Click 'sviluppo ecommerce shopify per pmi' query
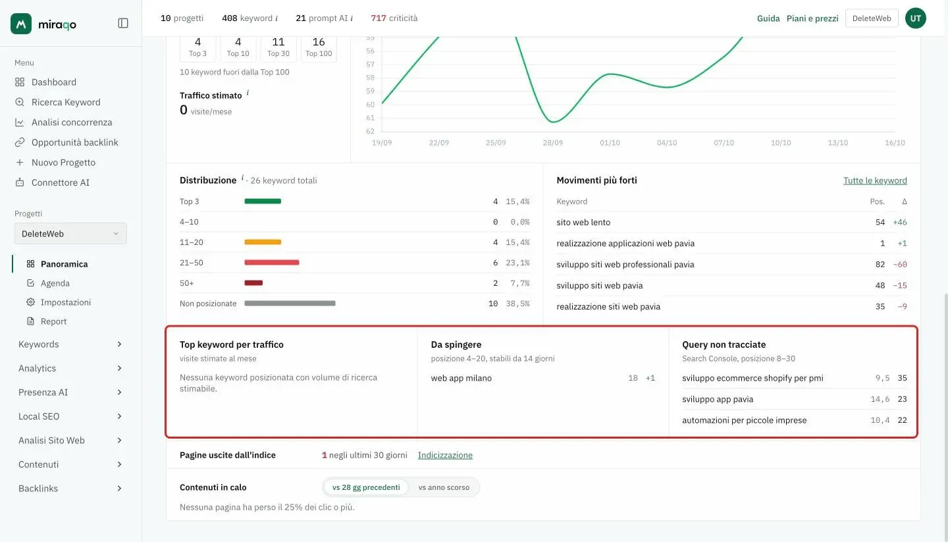This screenshot has height=542, width=948. point(752,378)
